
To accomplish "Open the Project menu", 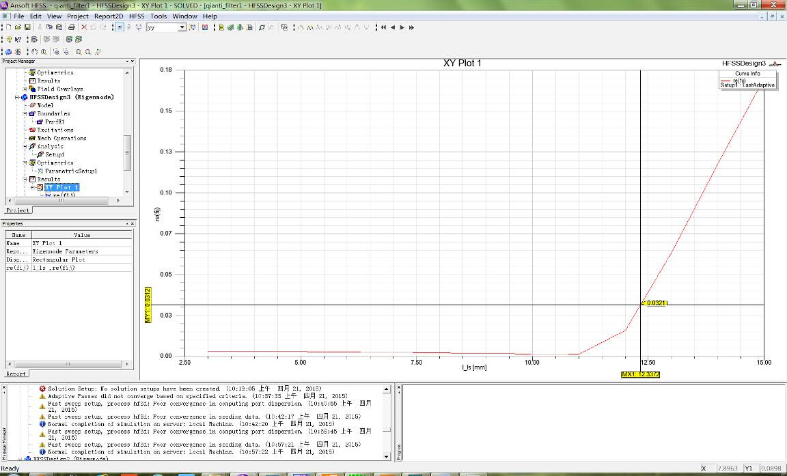I will pos(78,16).
